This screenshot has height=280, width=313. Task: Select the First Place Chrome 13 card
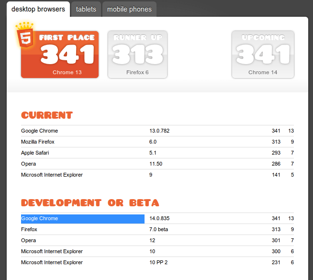[60, 55]
